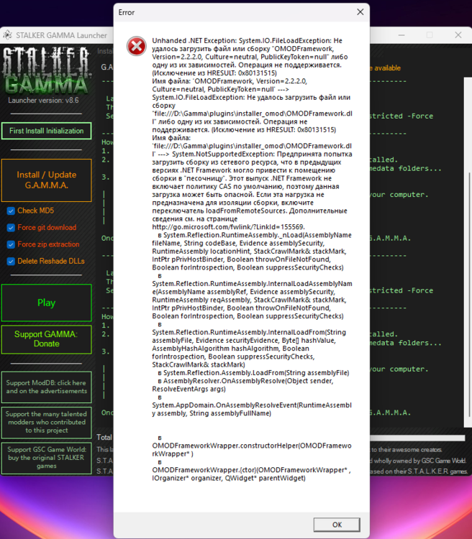
Task: Maximize the STALKER GAMMA Launcher window
Action: coord(430,35)
